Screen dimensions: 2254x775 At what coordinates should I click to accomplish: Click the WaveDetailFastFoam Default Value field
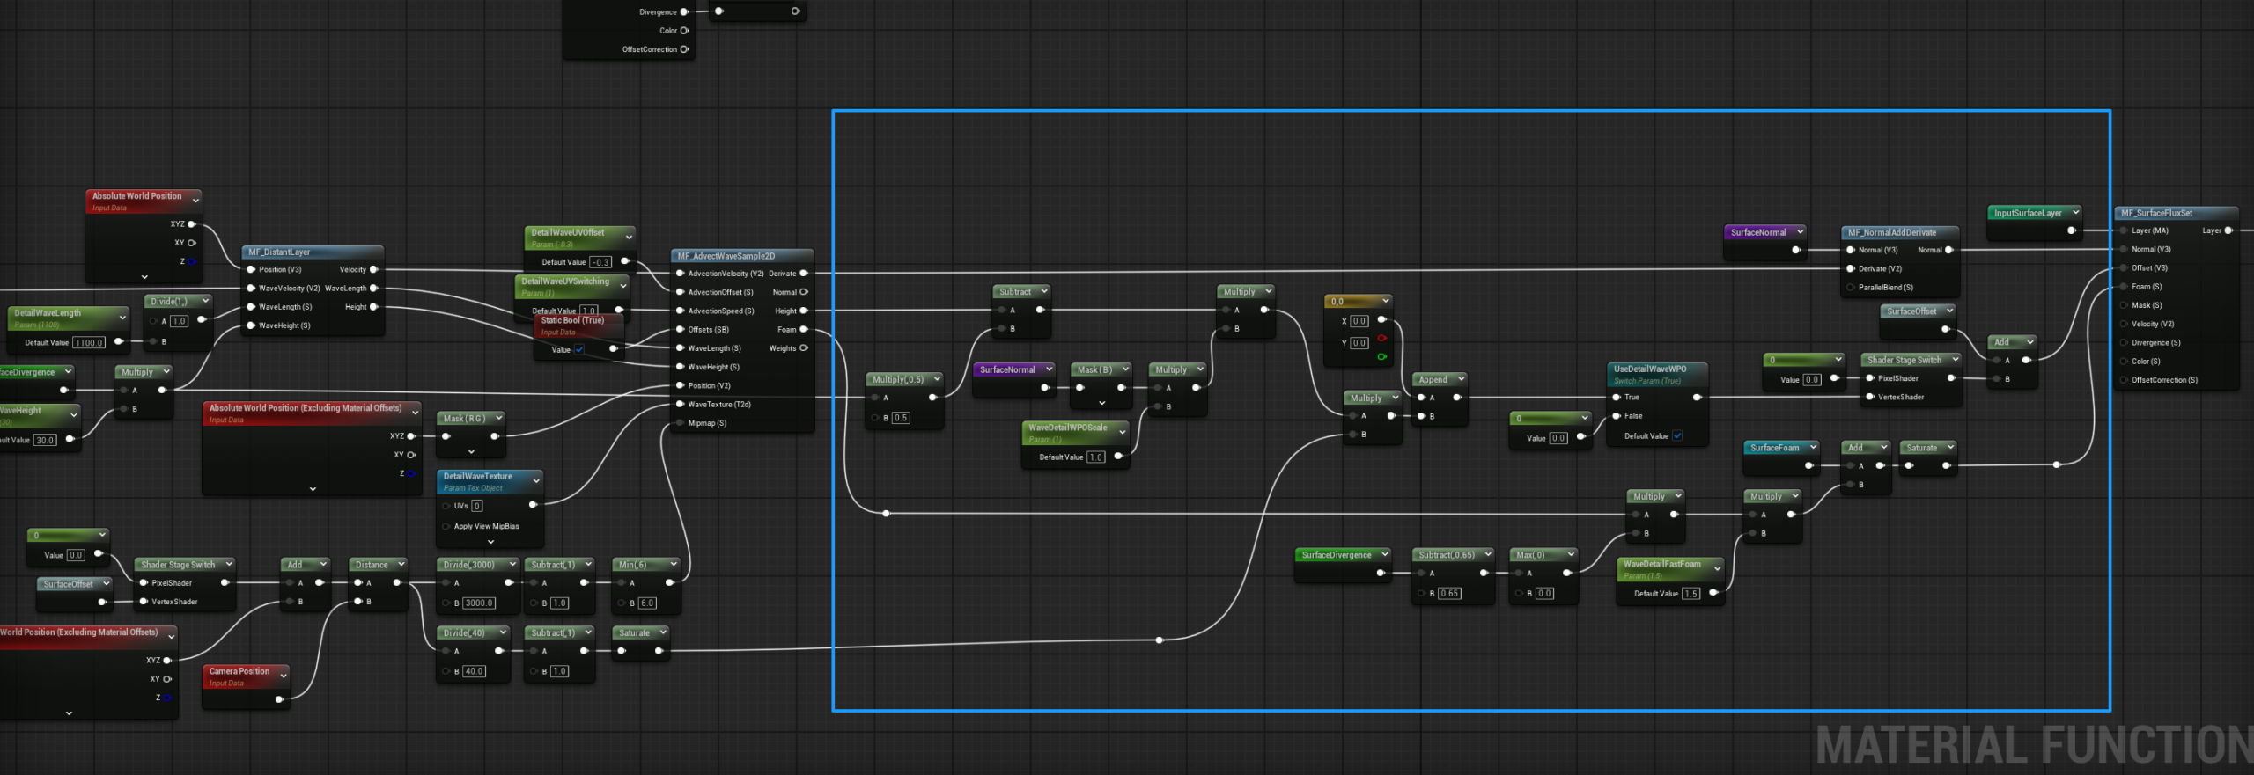[1690, 594]
